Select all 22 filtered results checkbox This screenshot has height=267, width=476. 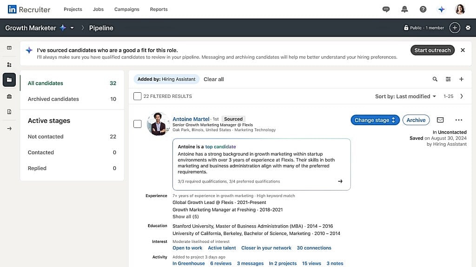pyautogui.click(x=137, y=96)
